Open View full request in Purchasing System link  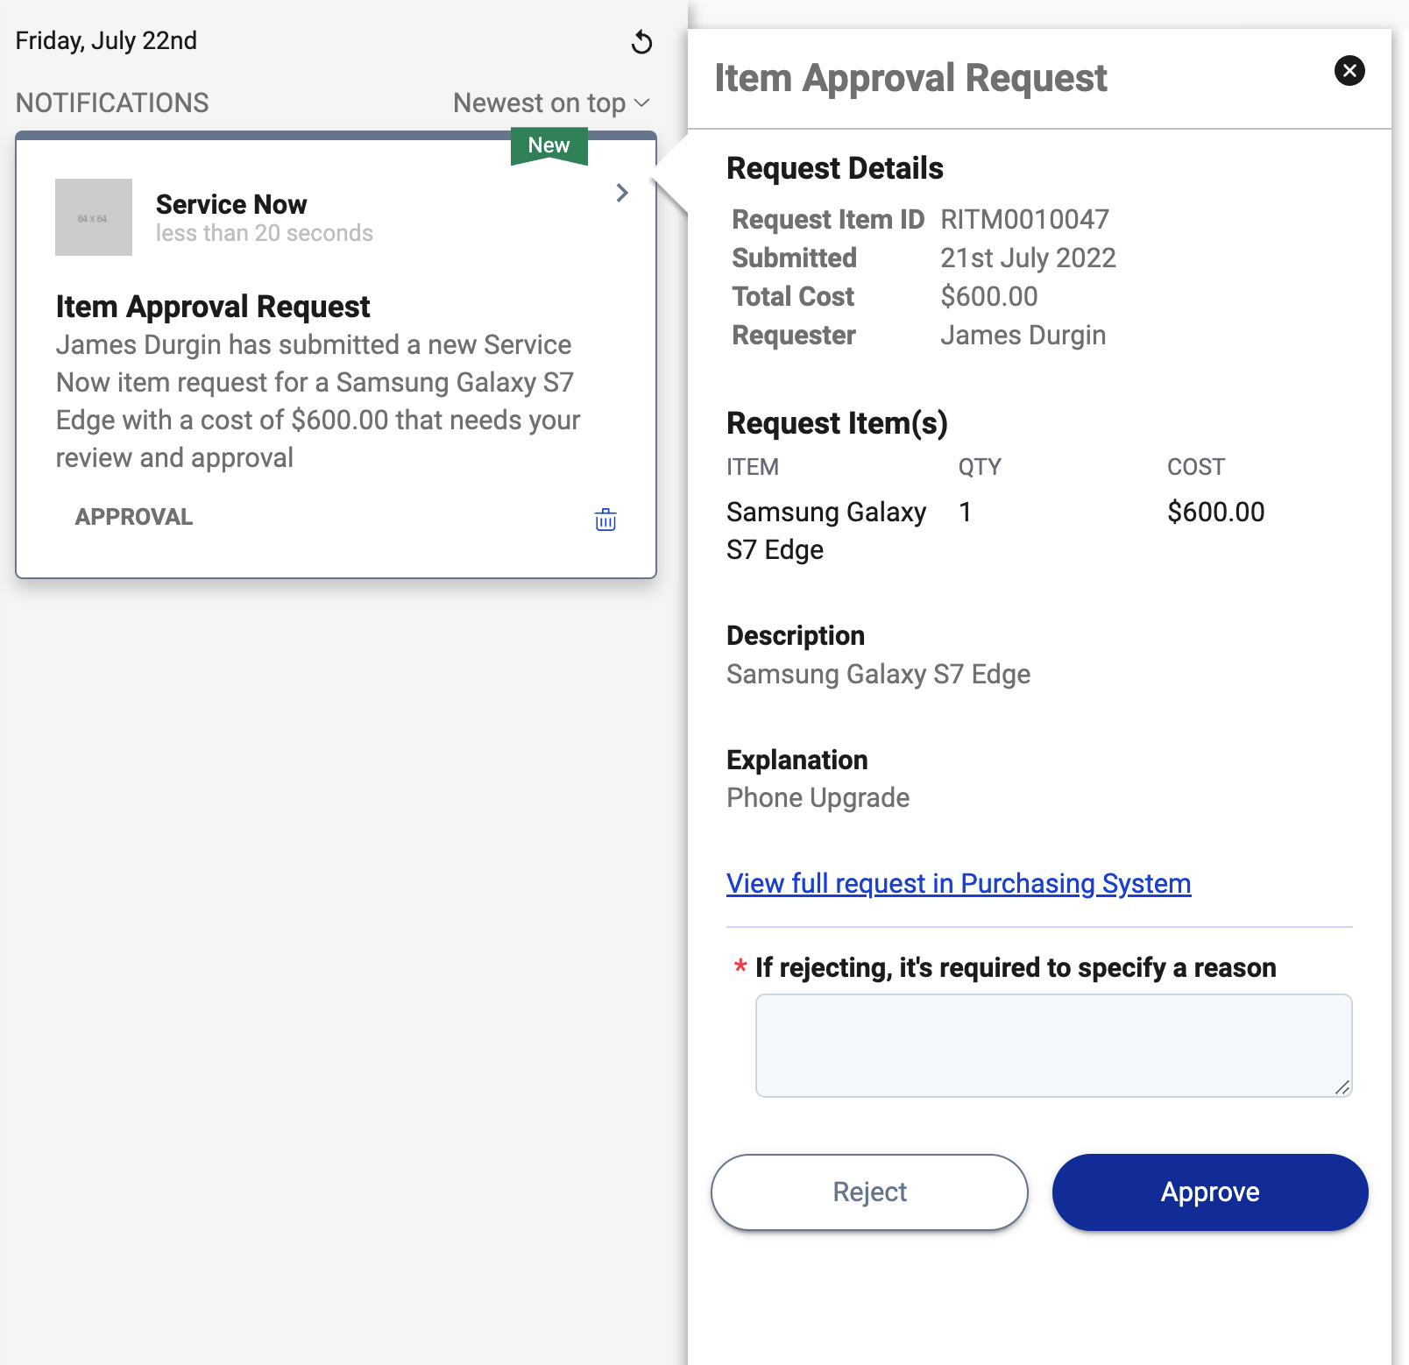coord(959,883)
